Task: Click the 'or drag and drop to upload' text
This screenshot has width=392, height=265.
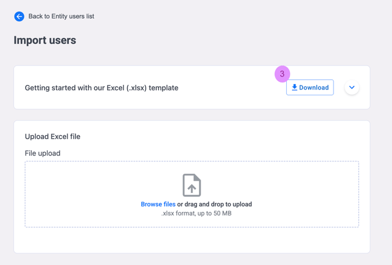Action: [215, 204]
